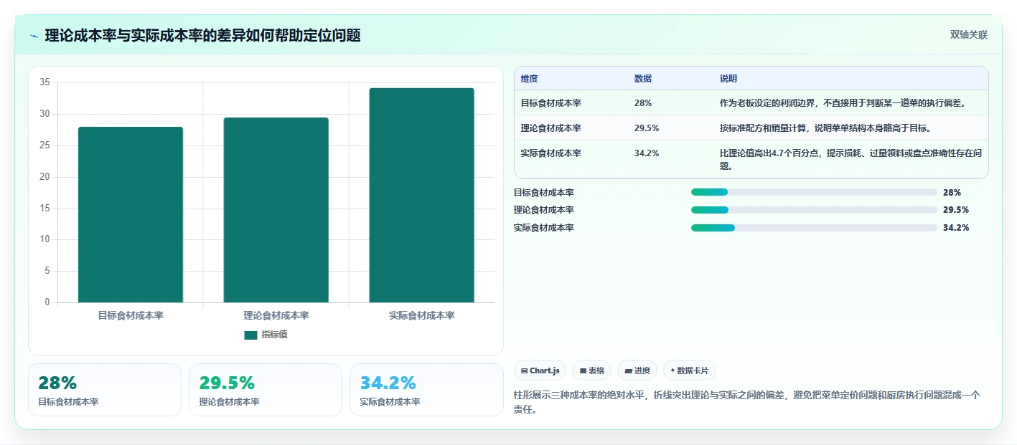This screenshot has width=1017, height=445.
Task: Click the y-axis value 35
Action: pos(44,82)
